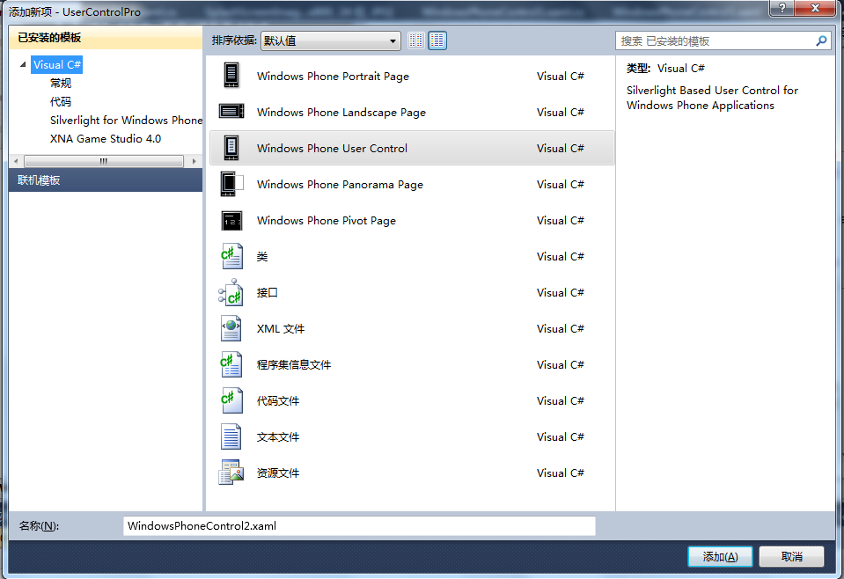This screenshot has height=579, width=844.
Task: Collapse the Visual C# tree node
Action: click(x=23, y=64)
